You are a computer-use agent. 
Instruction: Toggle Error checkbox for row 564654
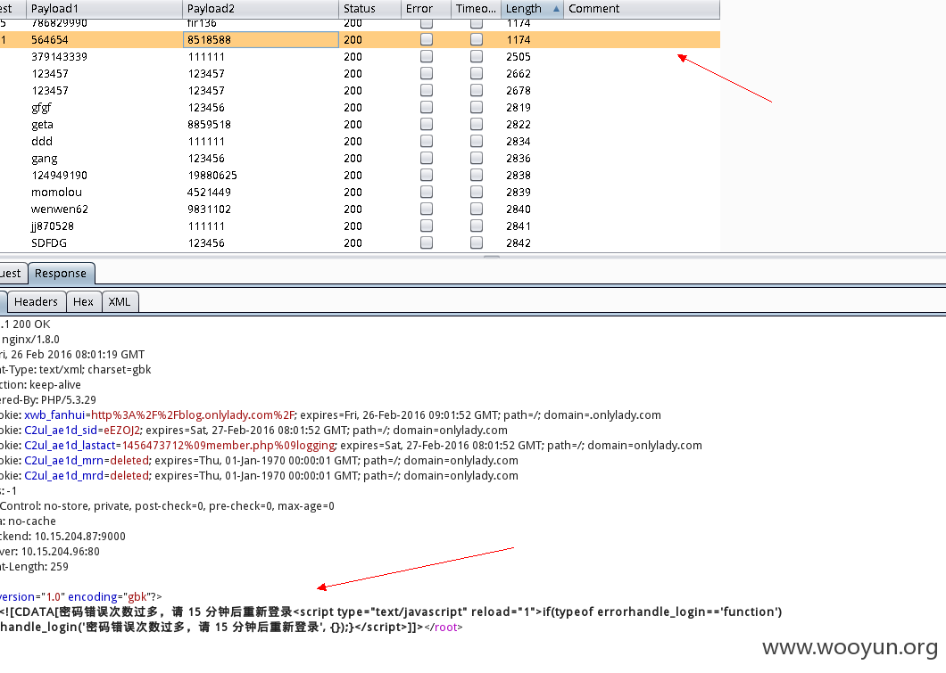point(427,39)
